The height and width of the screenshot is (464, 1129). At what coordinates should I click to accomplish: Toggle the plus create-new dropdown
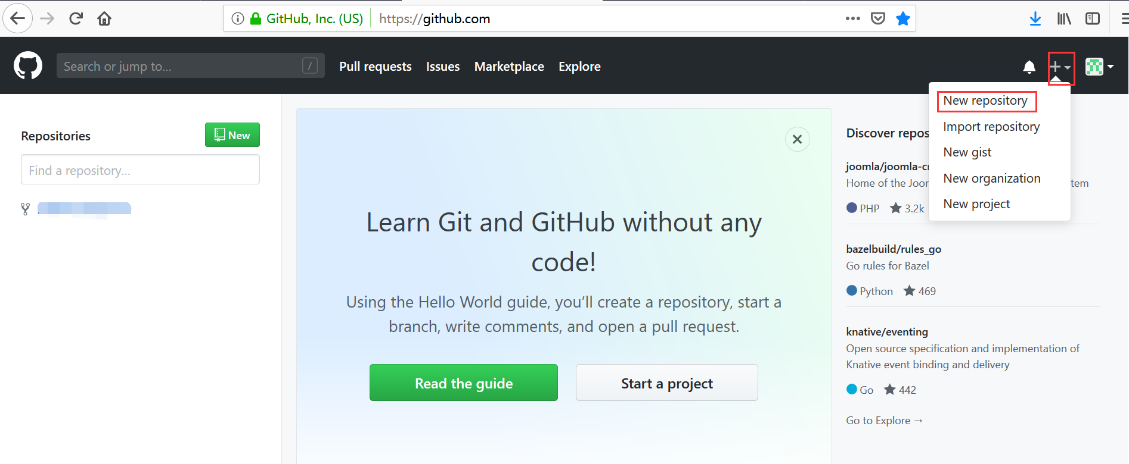tap(1061, 67)
